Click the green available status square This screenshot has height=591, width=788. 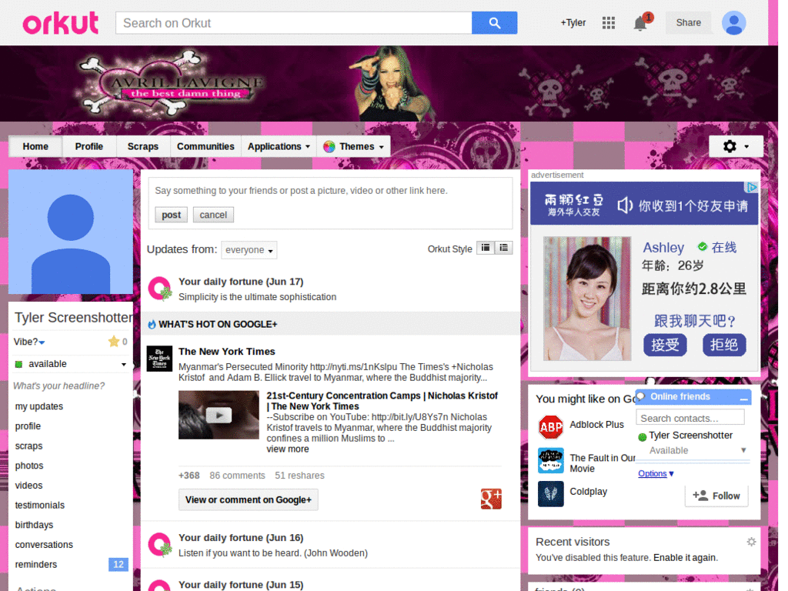point(18,364)
